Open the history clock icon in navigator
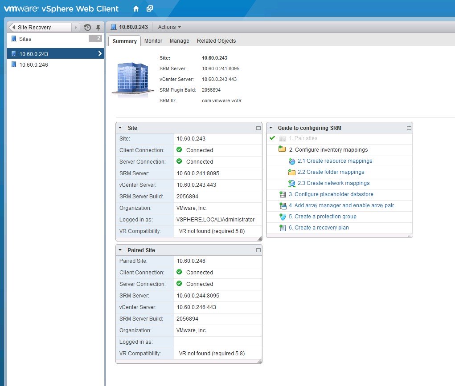The width and height of the screenshot is (455, 386). (x=87, y=28)
